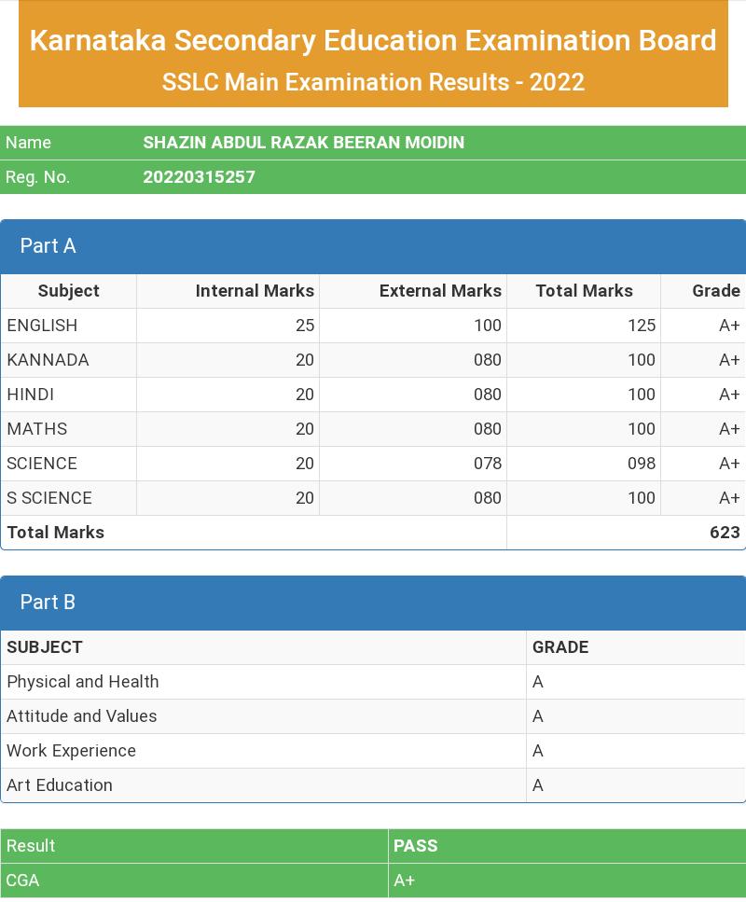Click the Subject column header in Part A
This screenshot has width=746, height=902.
click(x=68, y=291)
